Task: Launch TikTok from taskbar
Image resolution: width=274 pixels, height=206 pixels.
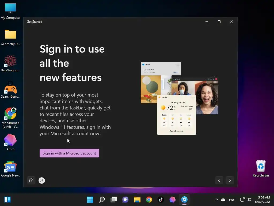Action: (x=161, y=200)
